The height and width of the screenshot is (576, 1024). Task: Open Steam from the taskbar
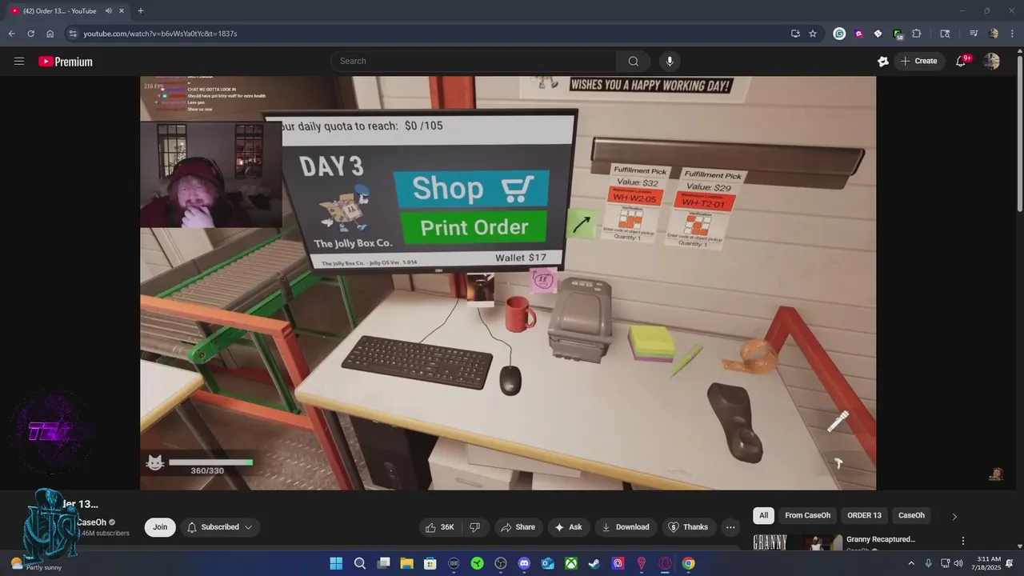[x=594, y=563]
